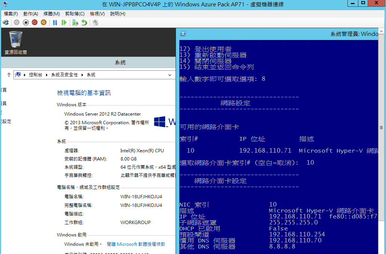Turn off the VM with the stop icon
The width and height of the screenshot is (386, 254).
click(x=25, y=22)
